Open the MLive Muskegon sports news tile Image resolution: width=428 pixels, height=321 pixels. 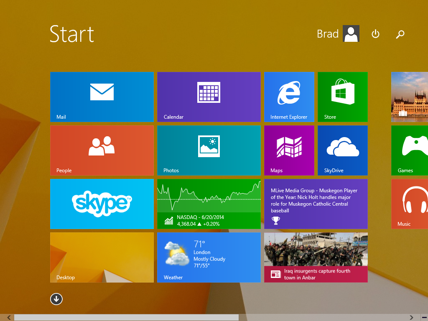[x=316, y=204]
